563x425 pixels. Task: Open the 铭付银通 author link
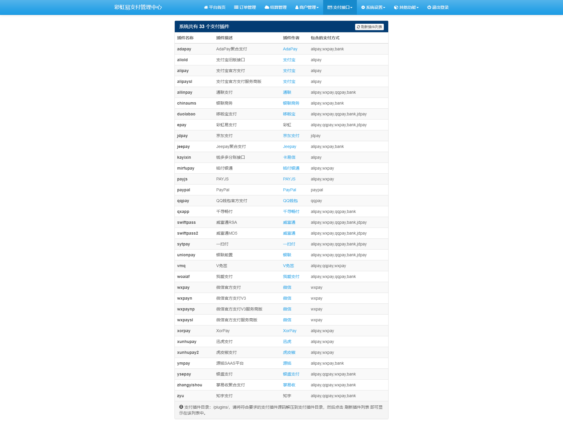pyautogui.click(x=291, y=168)
